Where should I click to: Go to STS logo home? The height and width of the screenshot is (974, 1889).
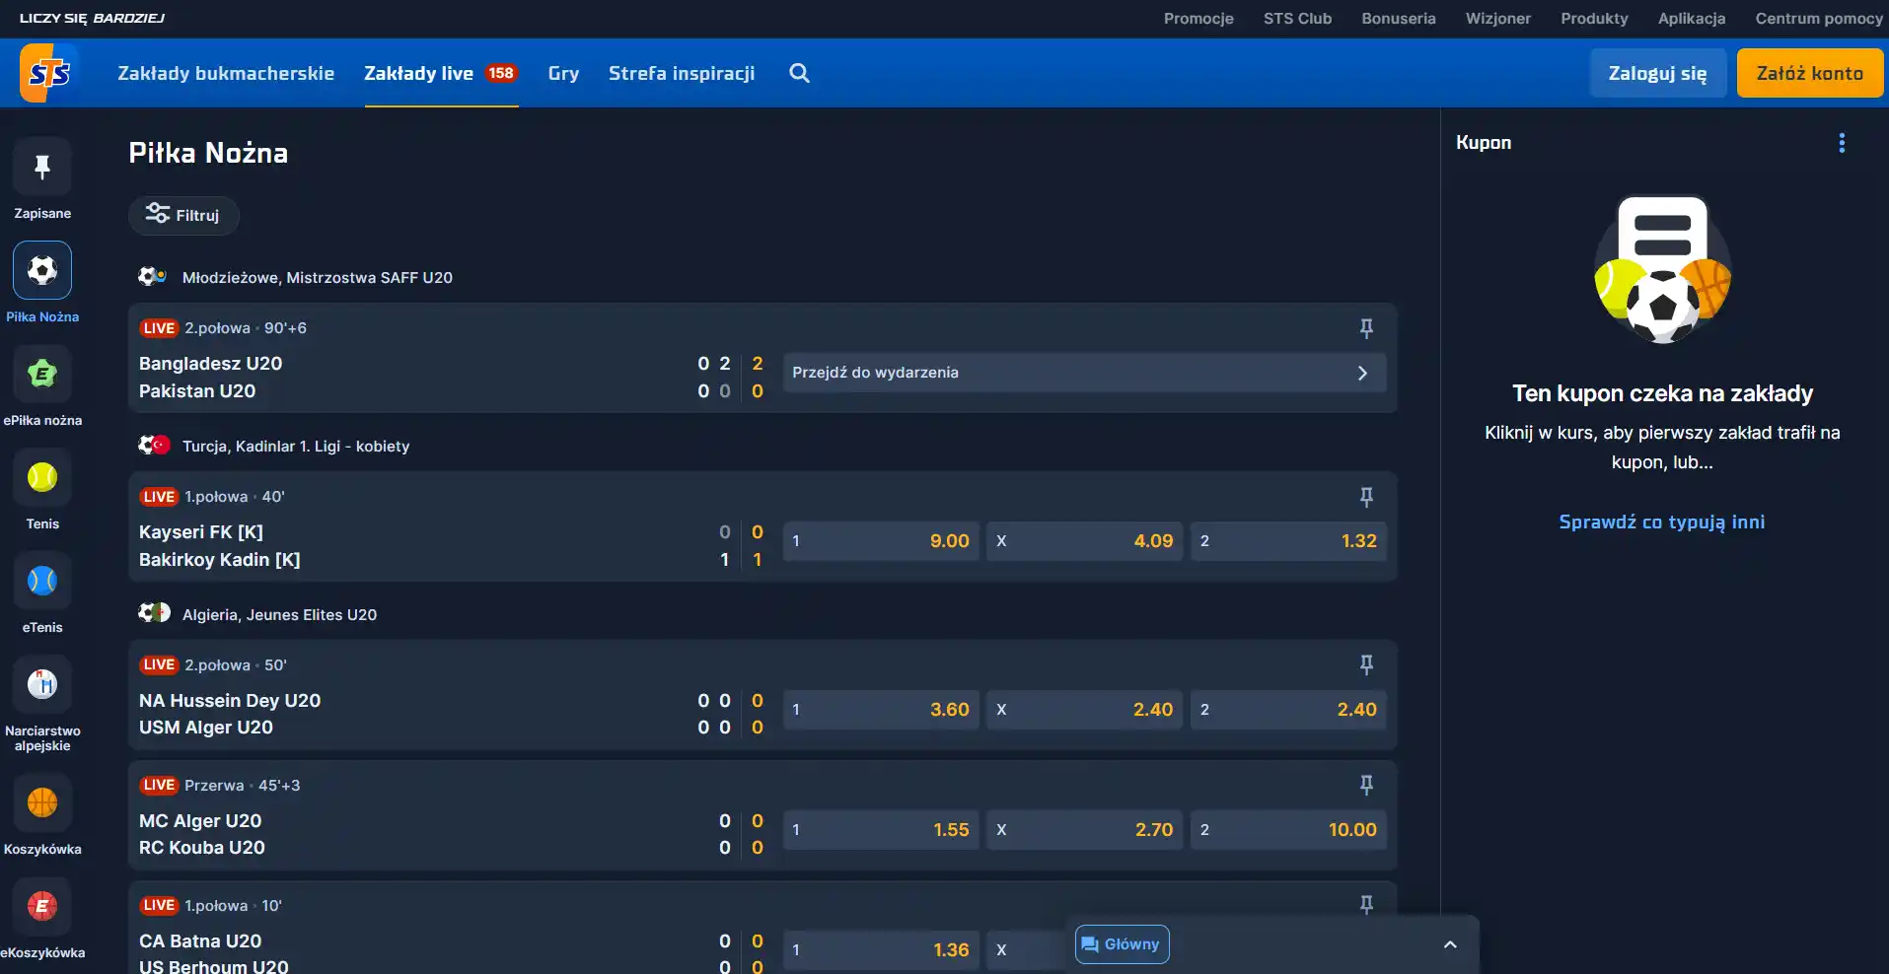click(49, 73)
